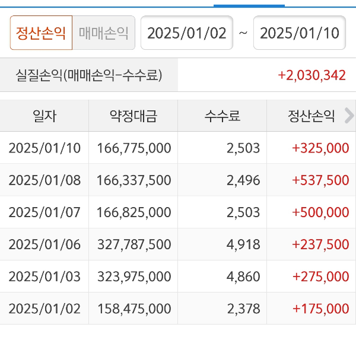356x356 pixels.
Task: Click the +2,030,342 net profit total
Action: pos(311,75)
